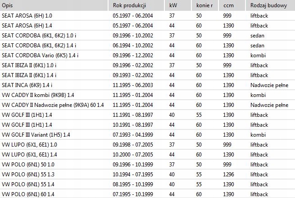Sort by the kW column header

click(x=178, y=5)
